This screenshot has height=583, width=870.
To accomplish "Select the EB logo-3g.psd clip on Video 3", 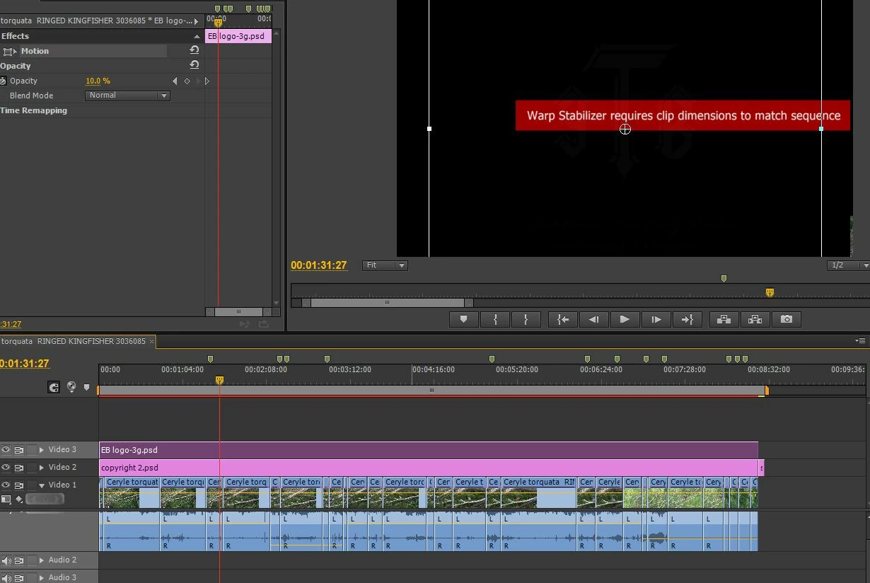I will point(429,450).
